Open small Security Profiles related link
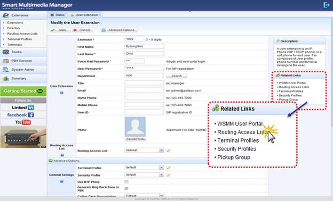The image size is (333, 201). 290,95
